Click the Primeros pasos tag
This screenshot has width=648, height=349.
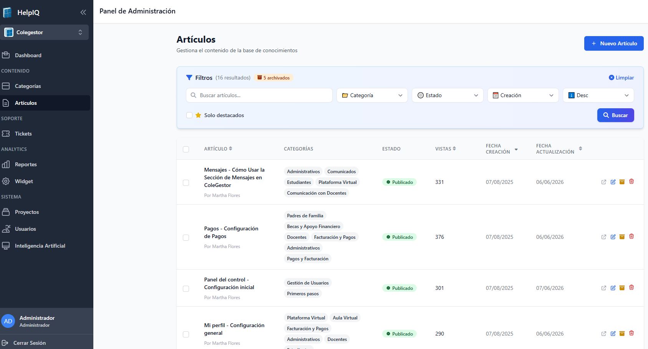(x=303, y=294)
